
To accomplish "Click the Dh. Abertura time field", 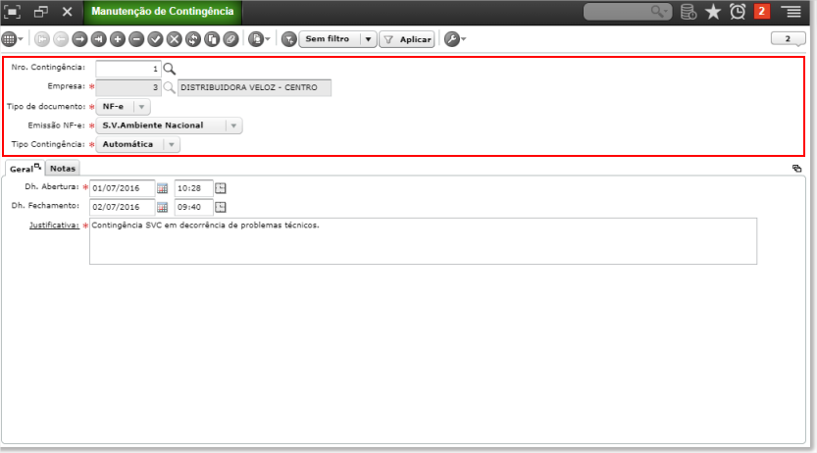I will click(x=194, y=188).
